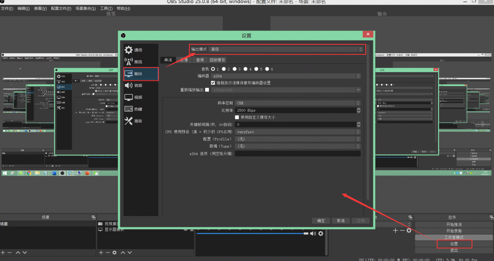This screenshot has height=261, width=494.
Task: Open the 通用 (General) settings section
Action: pos(134,50)
